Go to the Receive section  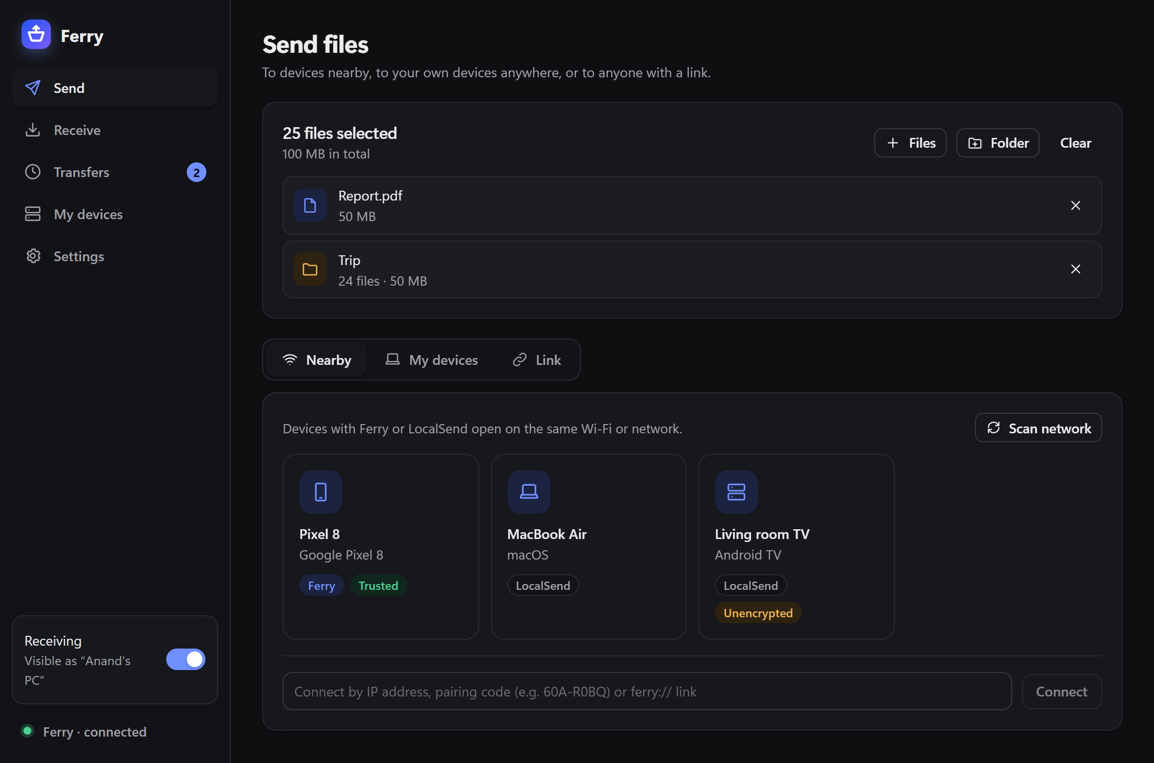click(x=115, y=130)
